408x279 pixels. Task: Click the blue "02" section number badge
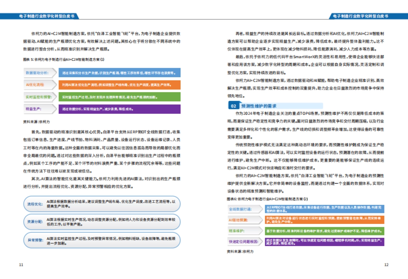(x=233, y=106)
